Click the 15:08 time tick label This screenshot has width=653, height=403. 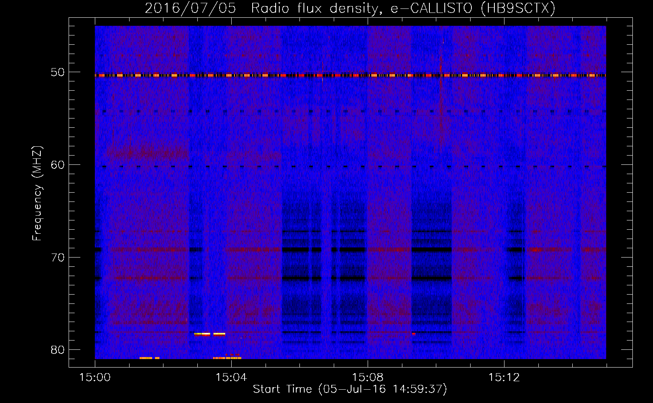(x=368, y=378)
